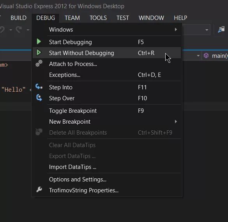Open the toolbar combo box dropdown arrow
Image resolution: width=228 pixels, height=222 pixels.
tap(207, 30)
